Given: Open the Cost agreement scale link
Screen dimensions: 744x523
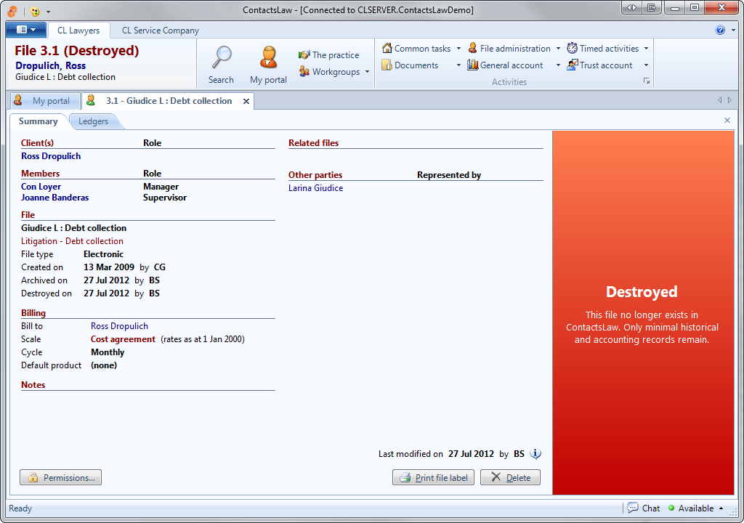Looking at the screenshot, I should point(123,339).
